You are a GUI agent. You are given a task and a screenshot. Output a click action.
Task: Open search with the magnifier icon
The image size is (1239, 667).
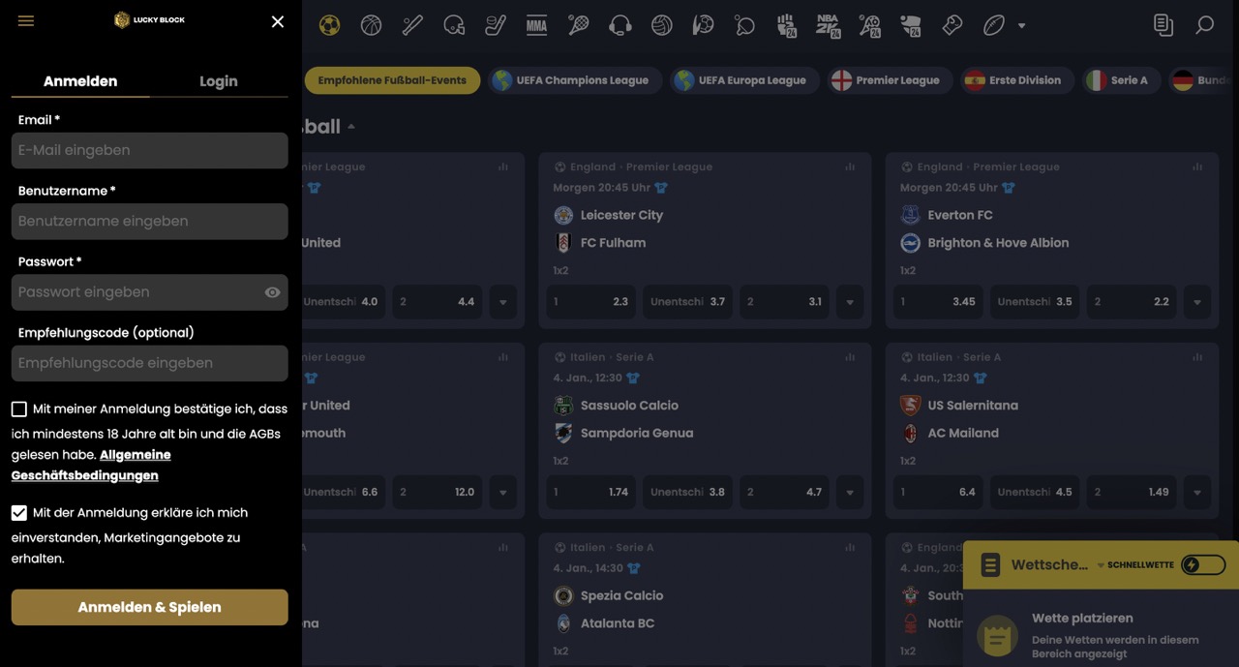1205,25
